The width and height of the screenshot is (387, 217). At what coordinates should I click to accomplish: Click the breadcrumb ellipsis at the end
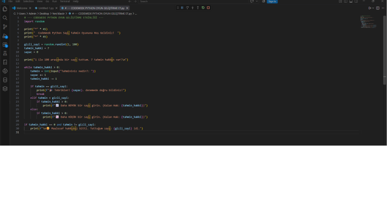click(x=136, y=14)
